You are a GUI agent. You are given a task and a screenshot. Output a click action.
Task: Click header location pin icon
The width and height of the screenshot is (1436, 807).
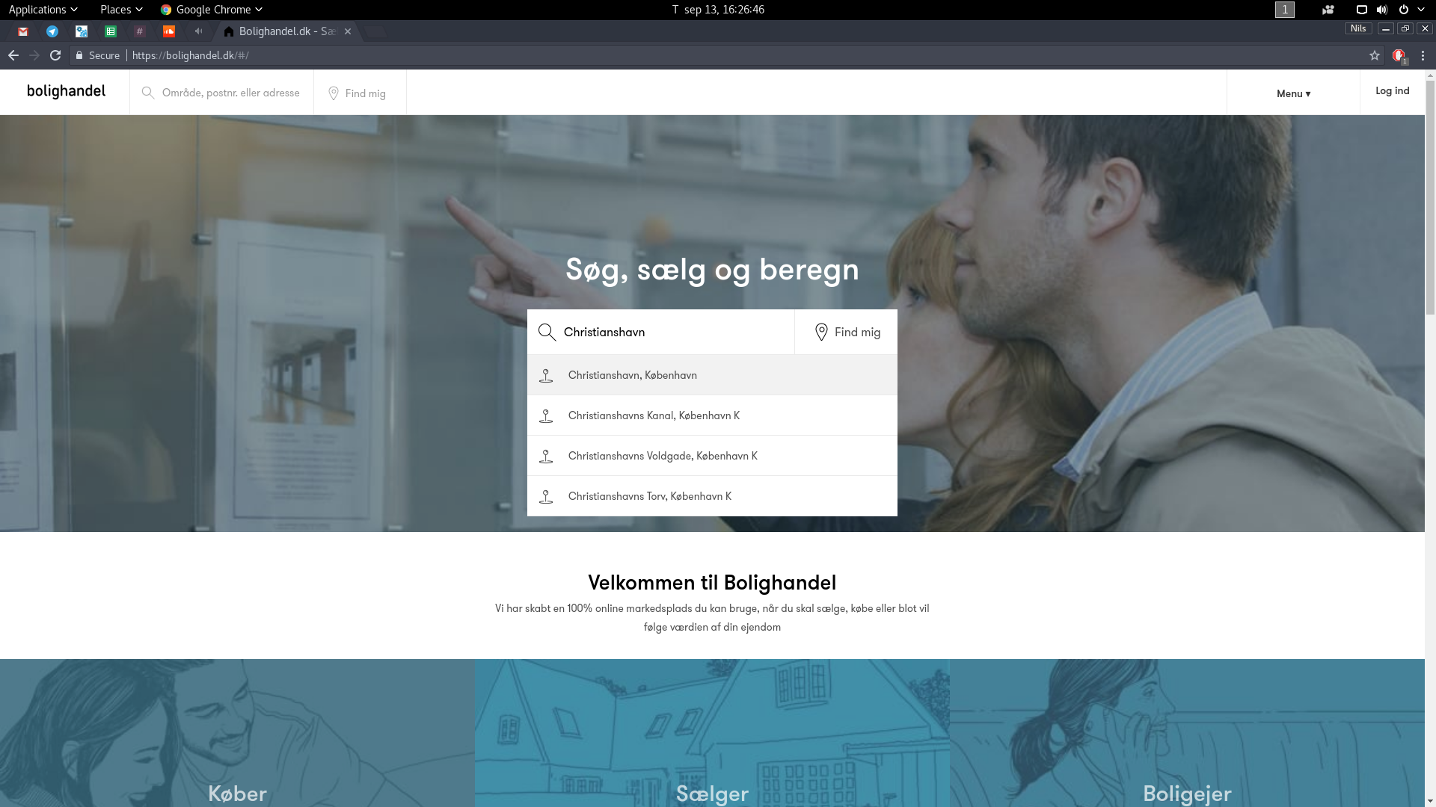[x=334, y=93]
